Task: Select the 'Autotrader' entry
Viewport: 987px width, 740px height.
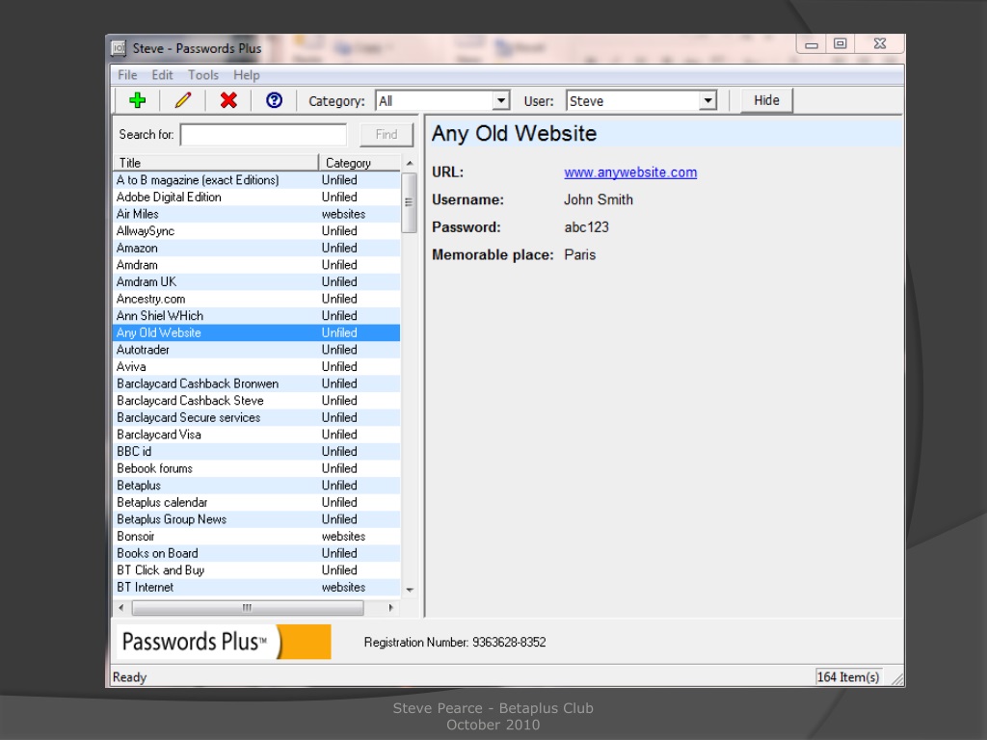Action: (256, 350)
